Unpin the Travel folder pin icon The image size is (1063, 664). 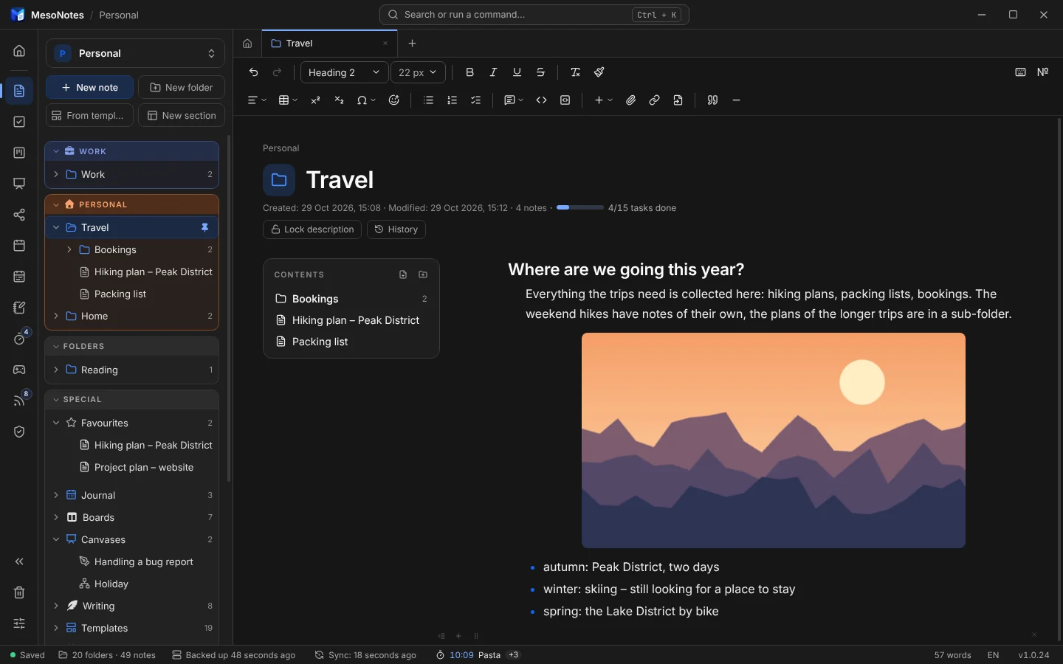[x=205, y=227]
